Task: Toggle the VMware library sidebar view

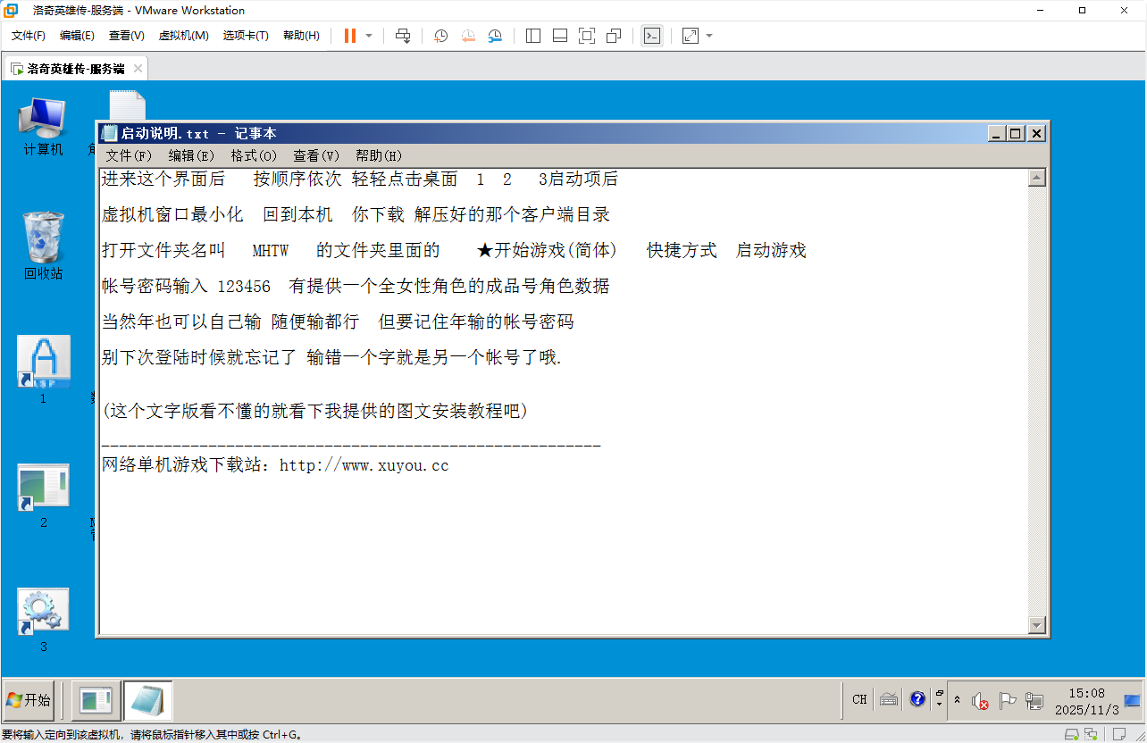Action: point(533,36)
